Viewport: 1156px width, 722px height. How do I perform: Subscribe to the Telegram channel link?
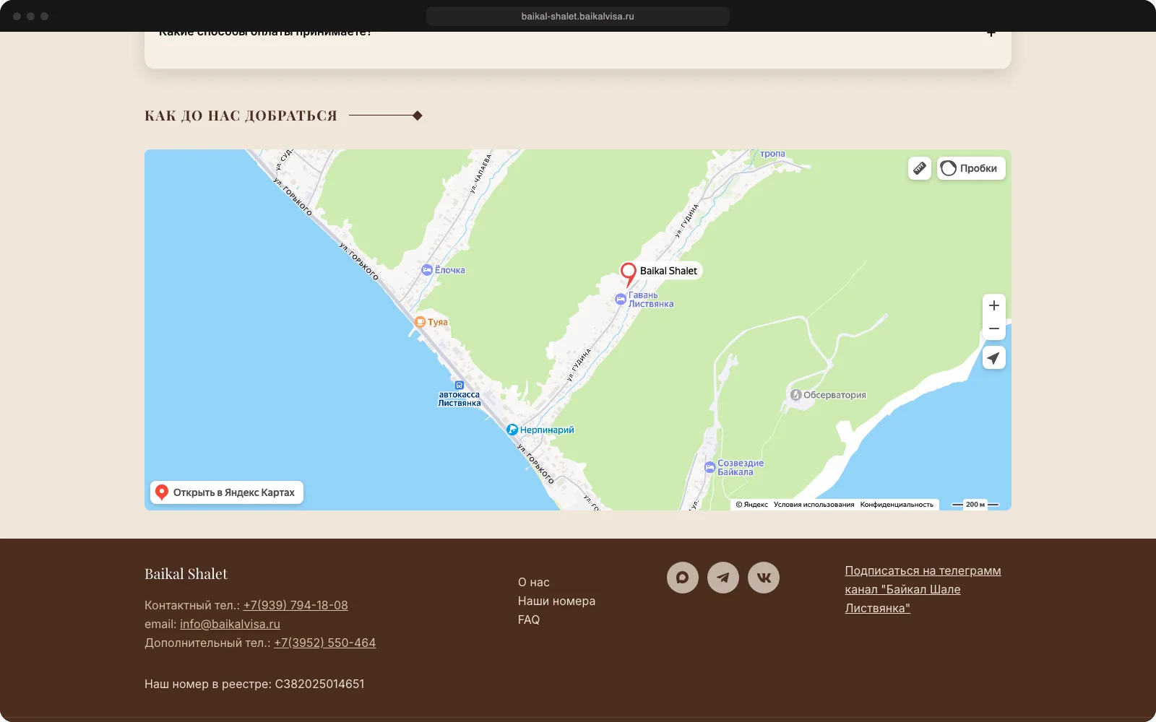pyautogui.click(x=923, y=589)
